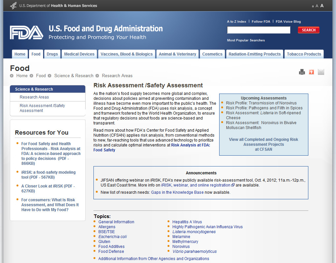Viewport: 336px width, 263px height.
Task: Open the Allergens topic
Action: (107, 227)
